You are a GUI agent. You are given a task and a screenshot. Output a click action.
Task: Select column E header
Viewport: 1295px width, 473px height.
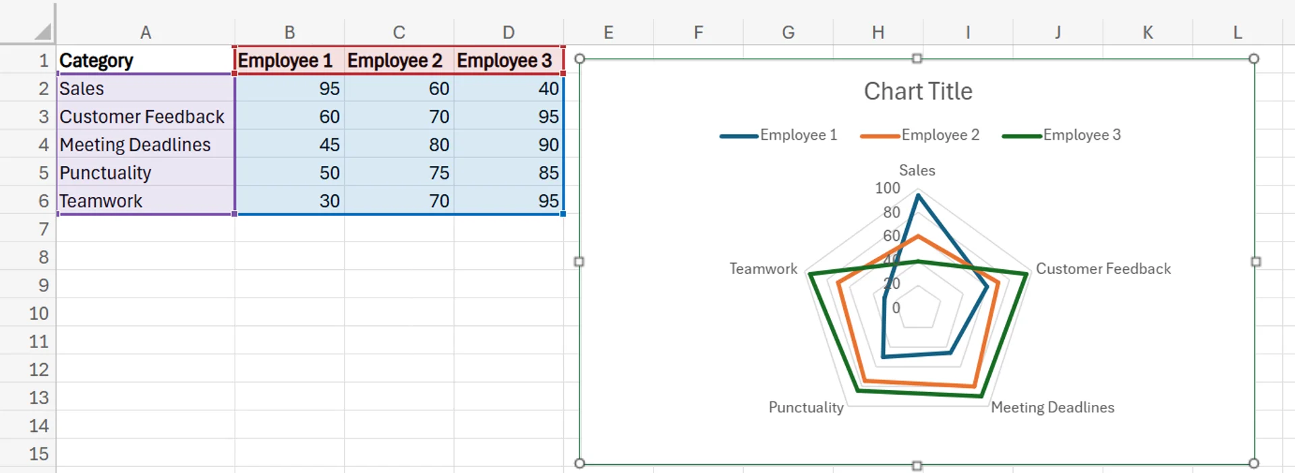pos(608,32)
